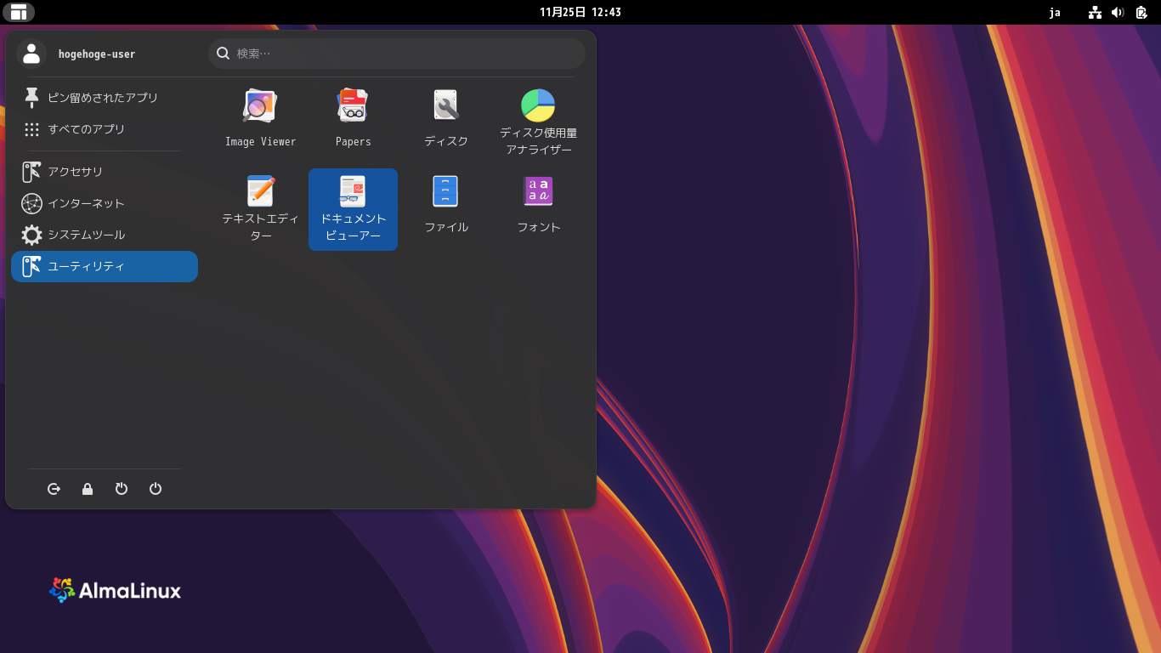Launch the Papers application

353,119
